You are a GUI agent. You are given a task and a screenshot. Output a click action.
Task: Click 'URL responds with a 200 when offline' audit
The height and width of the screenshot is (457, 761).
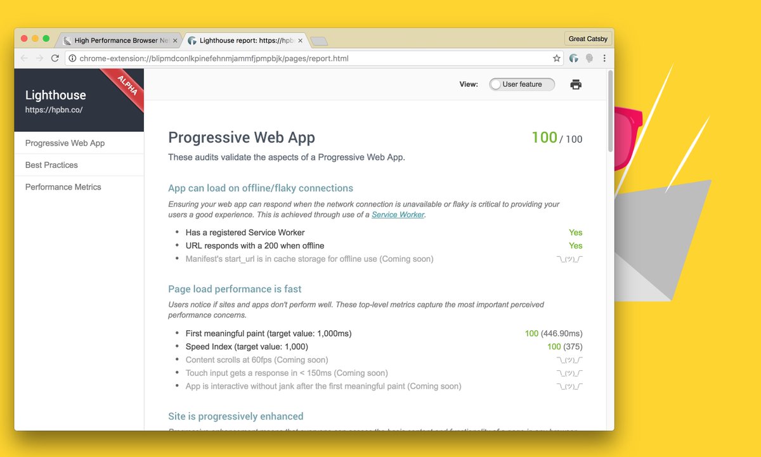255,246
